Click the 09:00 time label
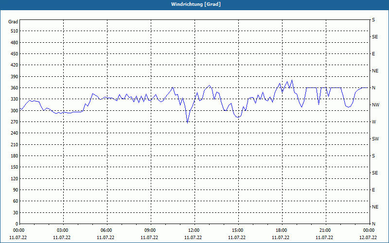Viewport: 389px width, 243px height. [x=150, y=230]
